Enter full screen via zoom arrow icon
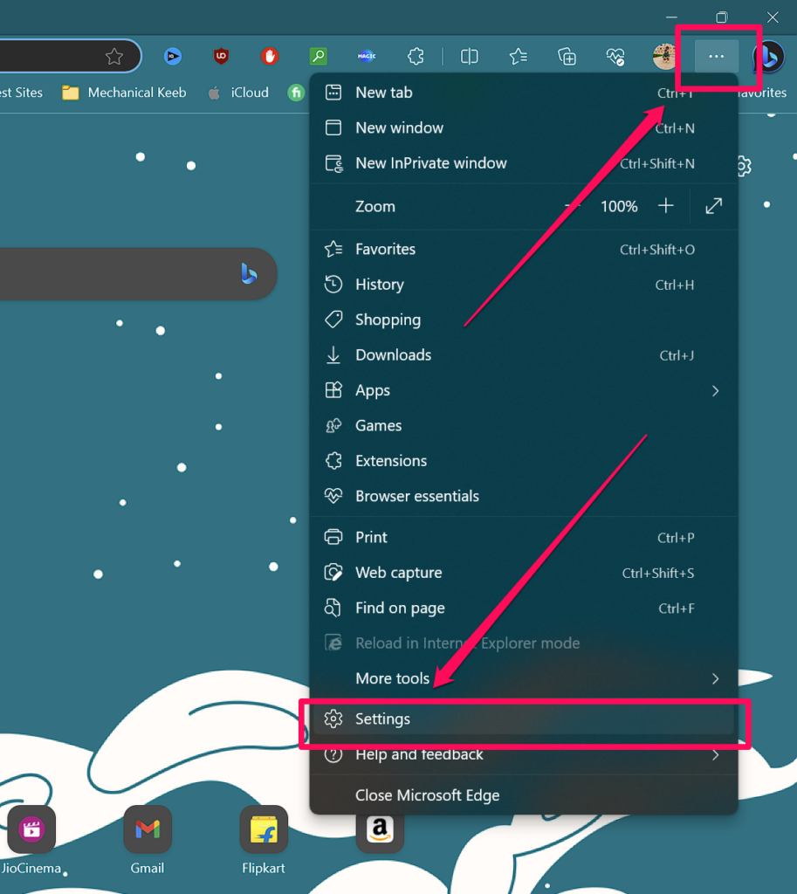This screenshot has width=797, height=894. (714, 206)
